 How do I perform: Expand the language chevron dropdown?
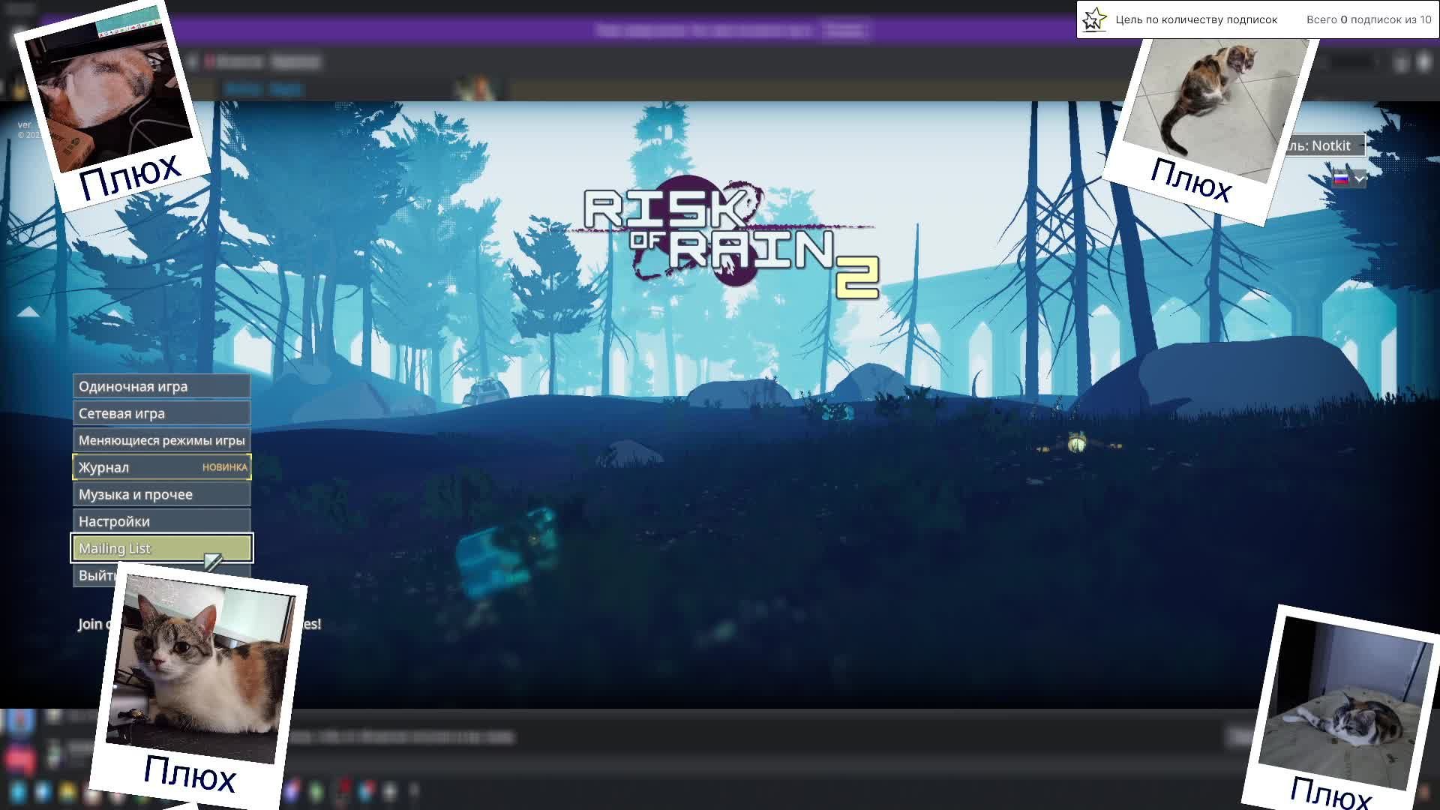1359,178
